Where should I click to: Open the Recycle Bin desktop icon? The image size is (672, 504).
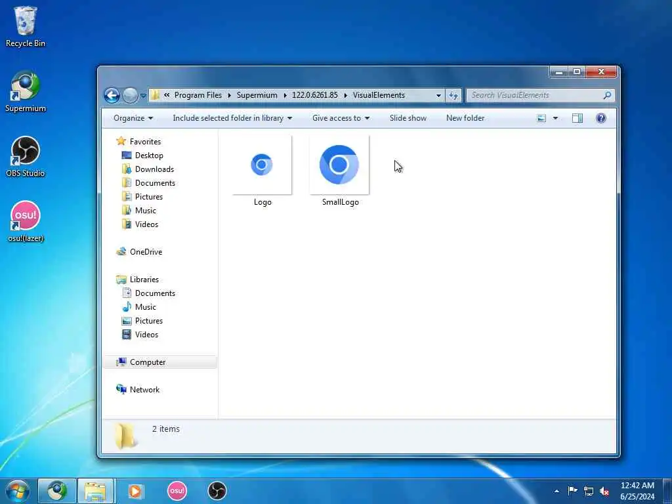26,26
